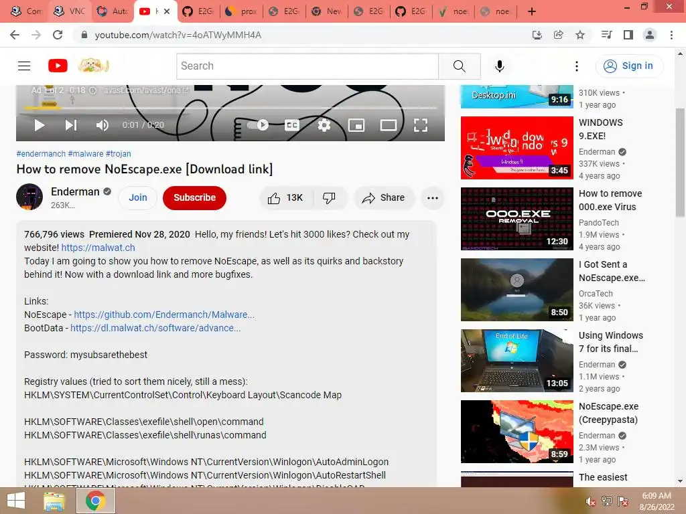This screenshot has width=686, height=514.
Task: Start voice search with the microphone icon
Action: click(500, 66)
